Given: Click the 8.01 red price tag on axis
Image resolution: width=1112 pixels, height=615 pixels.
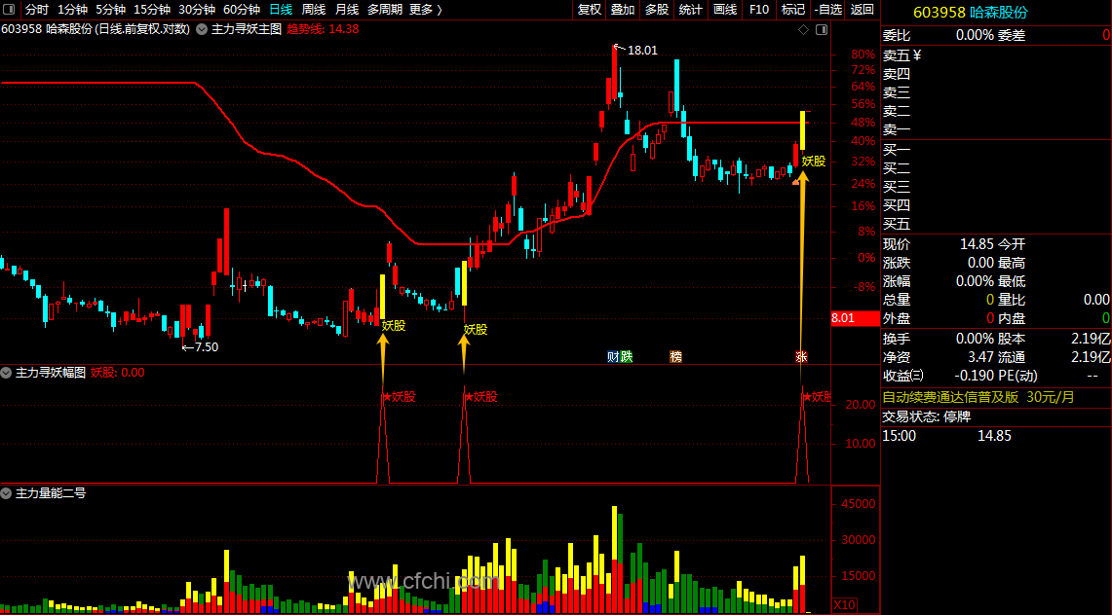Looking at the screenshot, I should coord(855,318).
